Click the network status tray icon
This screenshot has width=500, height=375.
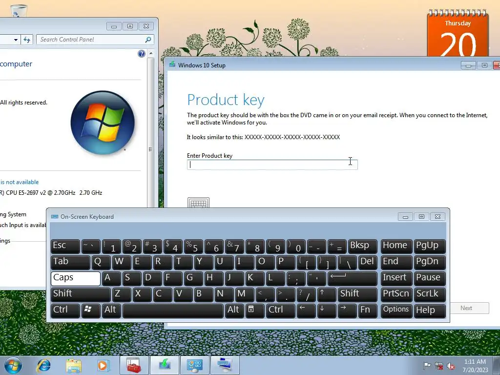point(439,366)
